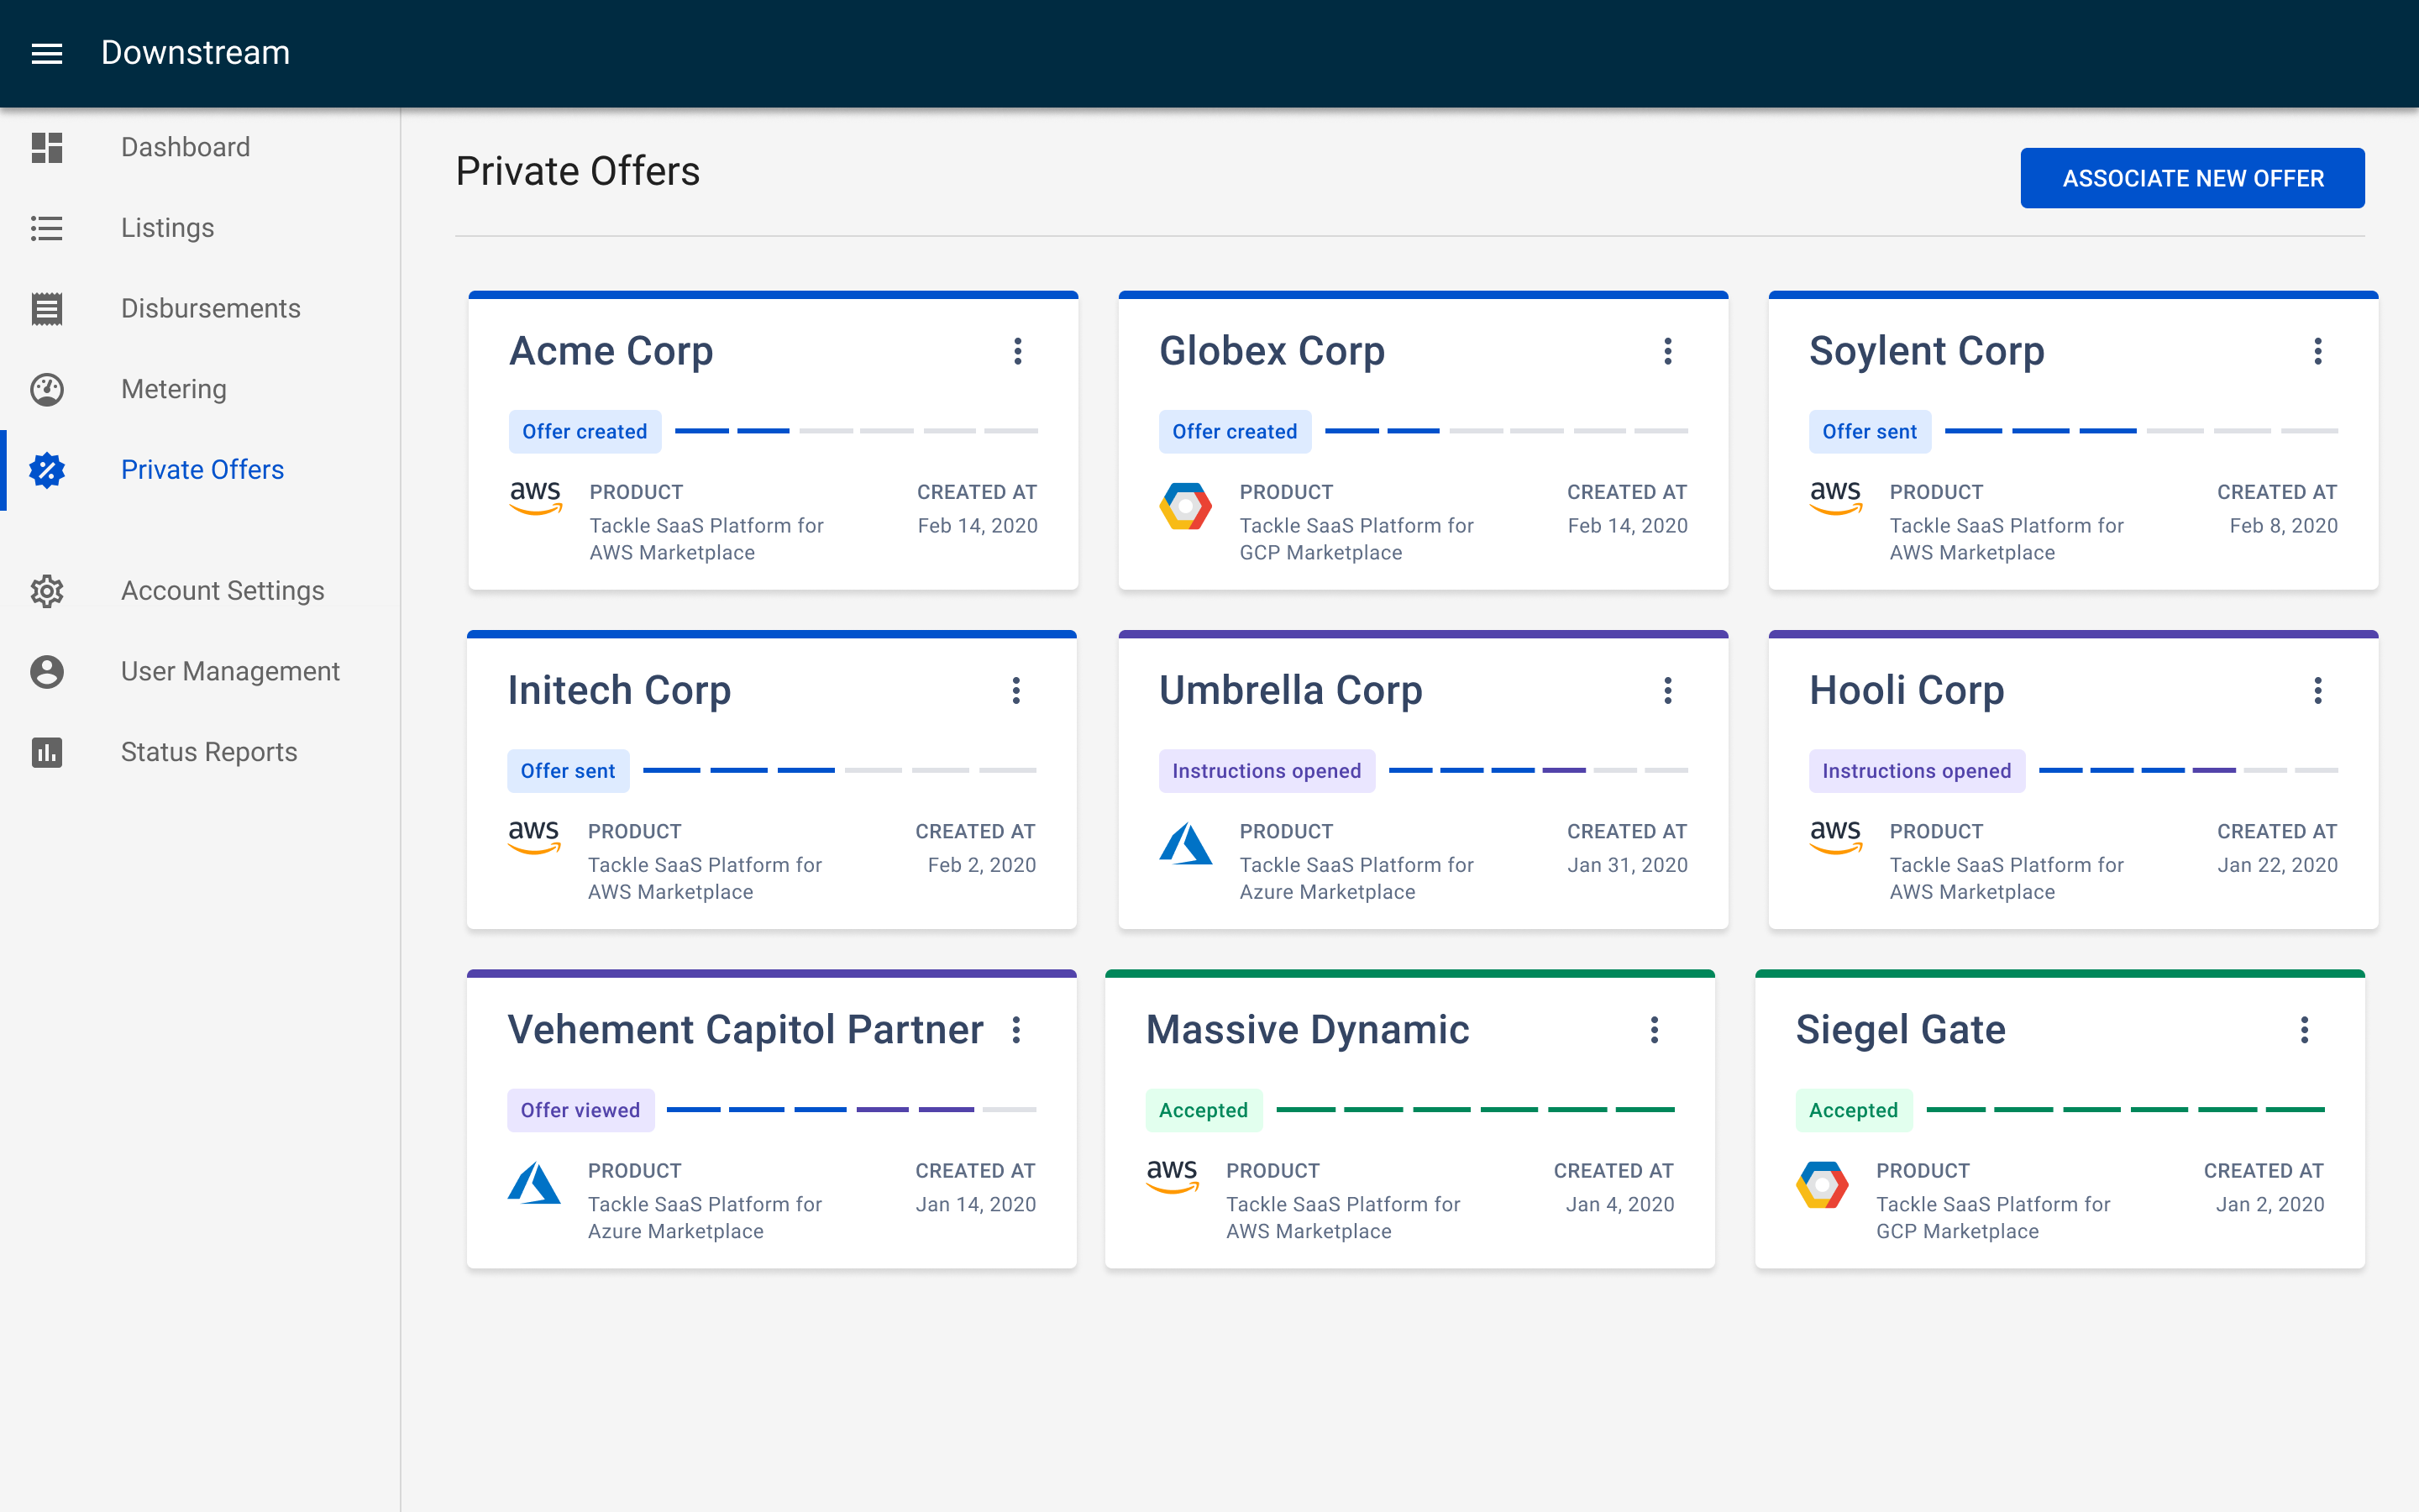This screenshot has width=2419, height=1512.
Task: Click the Metering gauge icon
Action: (47, 389)
